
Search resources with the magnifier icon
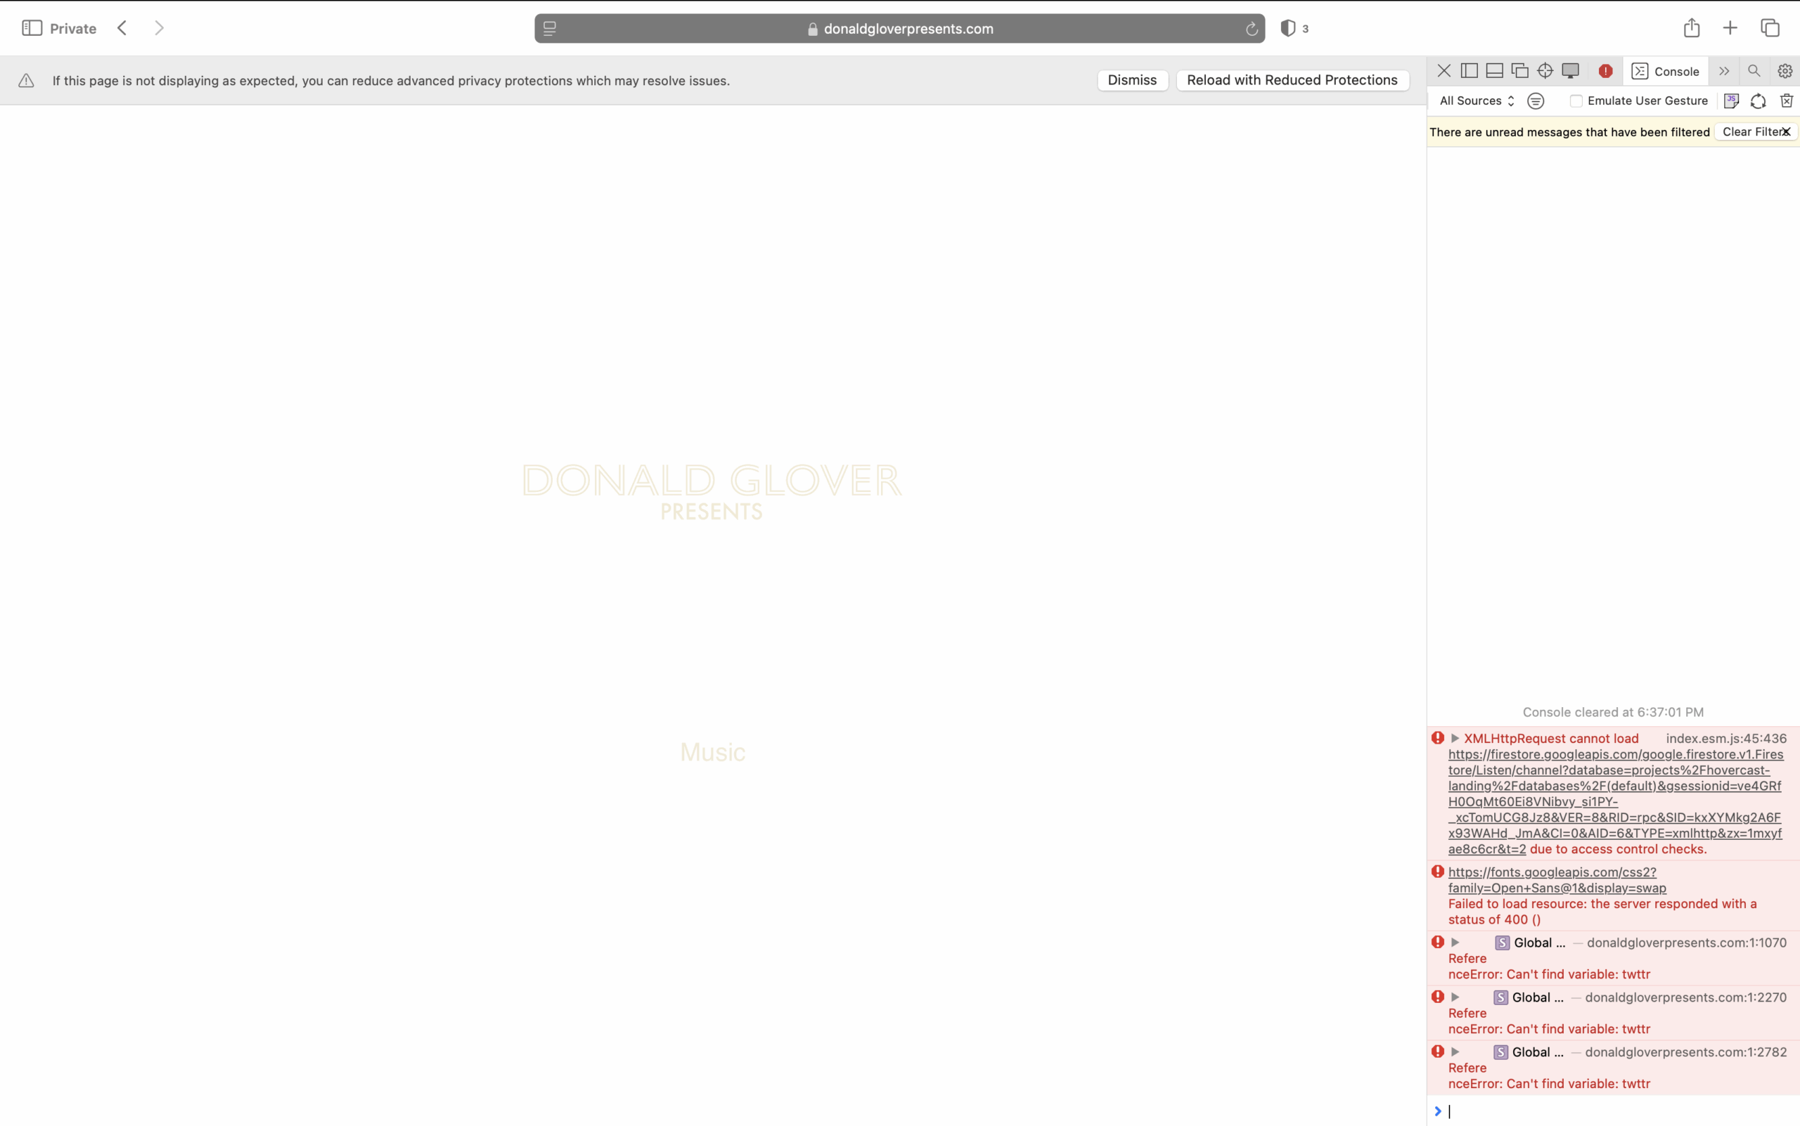pos(1754,71)
